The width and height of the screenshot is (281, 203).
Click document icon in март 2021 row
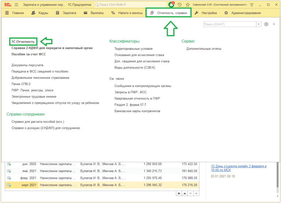(x=9, y=185)
